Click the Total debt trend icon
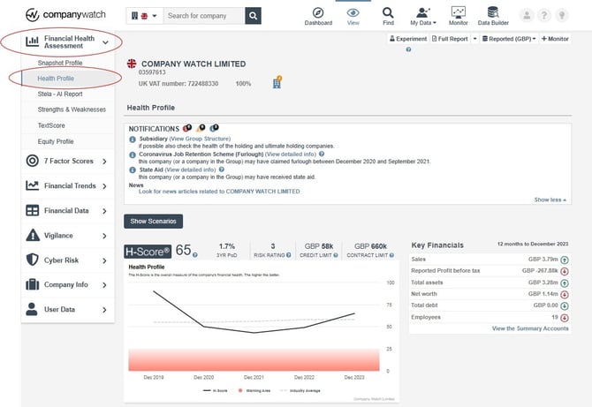The image size is (592, 407). pos(565,305)
